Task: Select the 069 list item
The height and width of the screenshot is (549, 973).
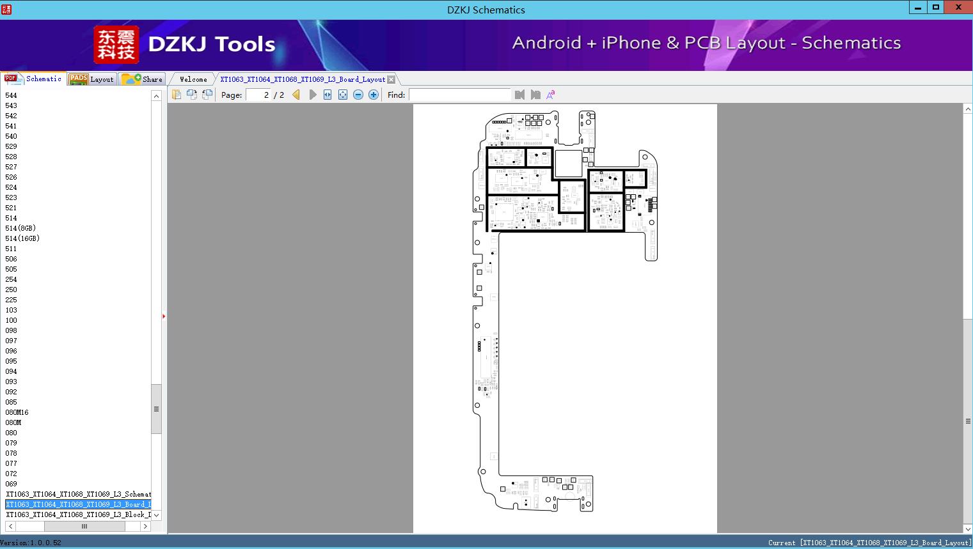Action: click(12, 484)
